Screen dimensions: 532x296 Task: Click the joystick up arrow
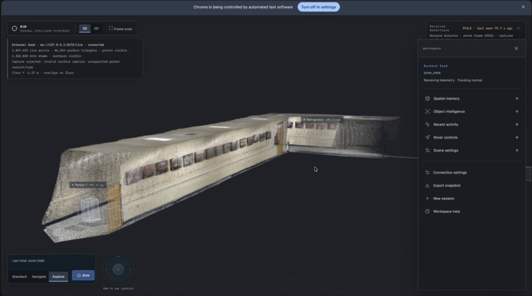pyautogui.click(x=118, y=256)
